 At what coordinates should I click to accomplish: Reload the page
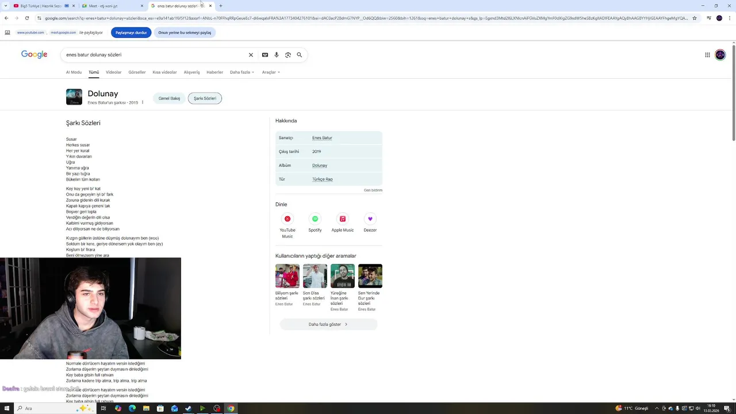point(26,18)
